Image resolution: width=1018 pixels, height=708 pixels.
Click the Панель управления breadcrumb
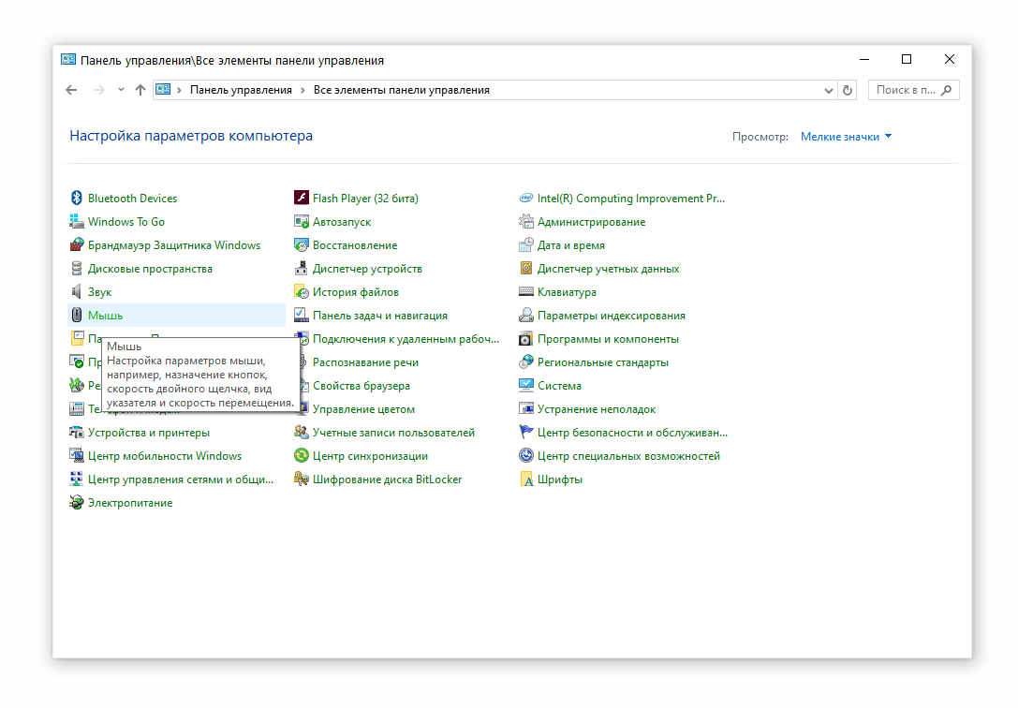point(241,90)
